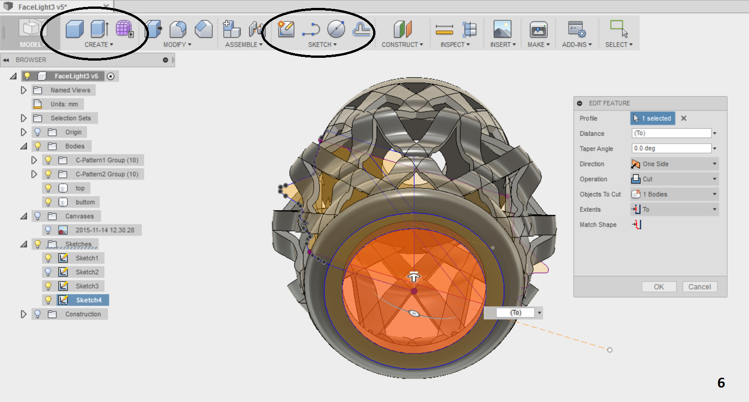Expand the C-Pattern2 Group node

(34, 174)
